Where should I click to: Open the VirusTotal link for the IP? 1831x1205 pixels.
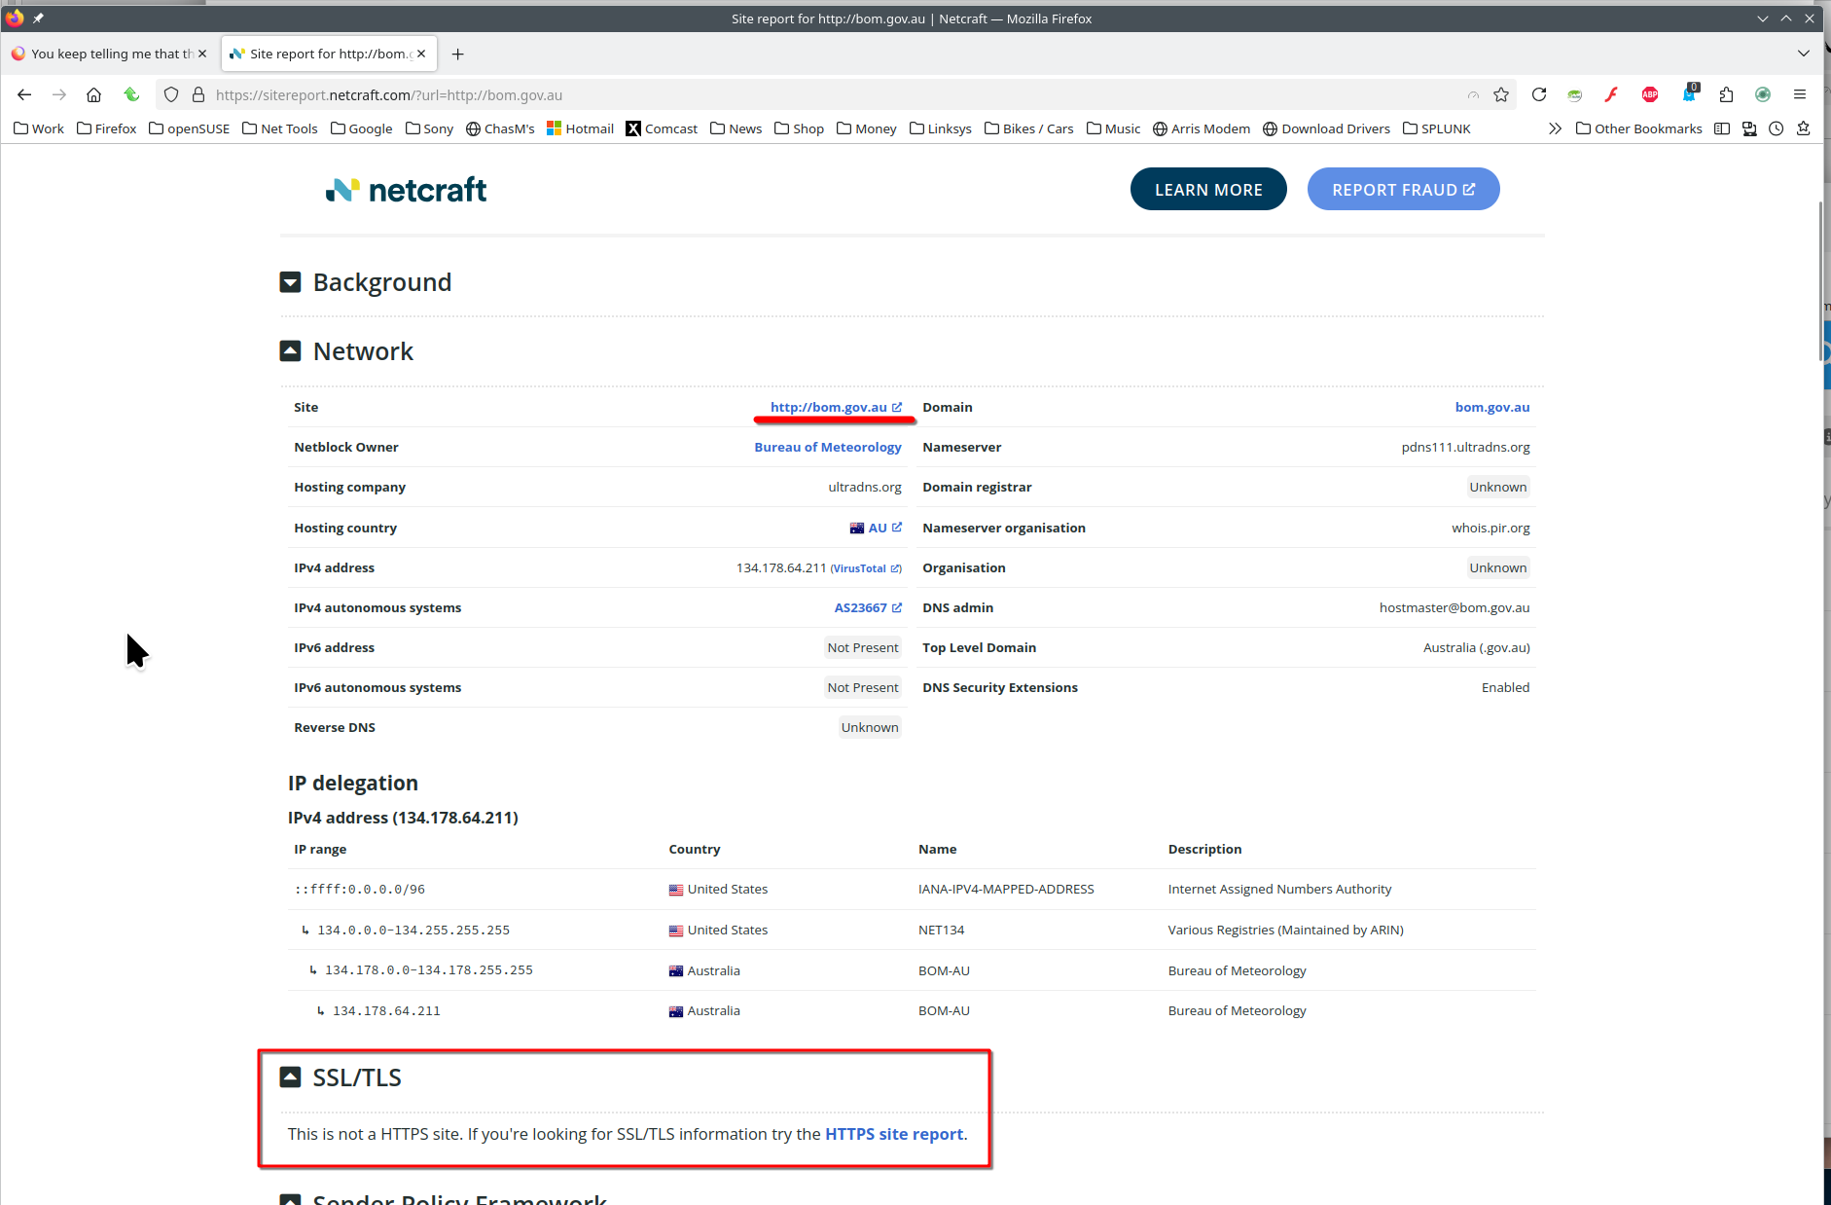click(x=866, y=568)
